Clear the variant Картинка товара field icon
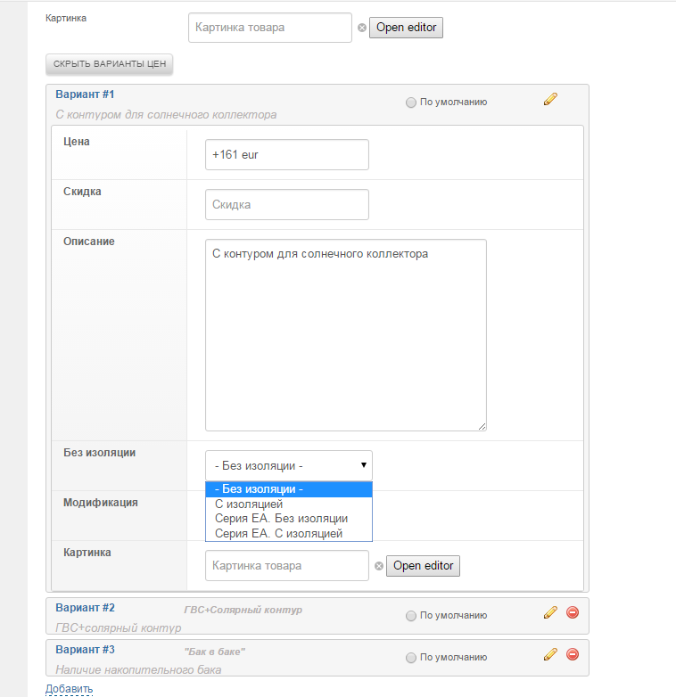676x697 pixels. tap(379, 566)
